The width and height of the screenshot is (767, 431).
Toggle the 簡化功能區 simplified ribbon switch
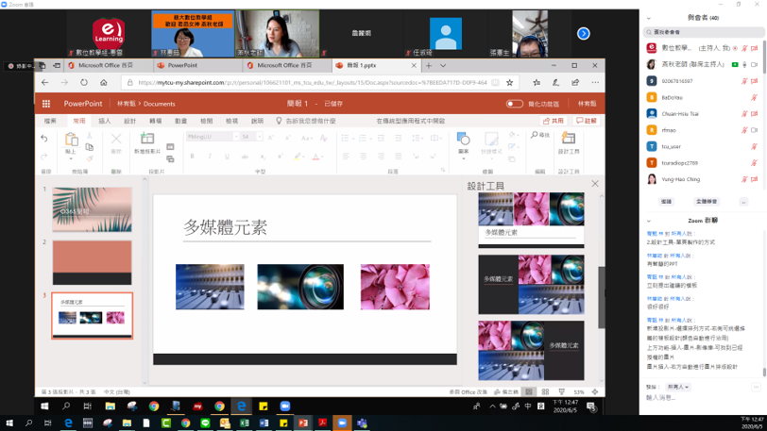[x=515, y=104]
